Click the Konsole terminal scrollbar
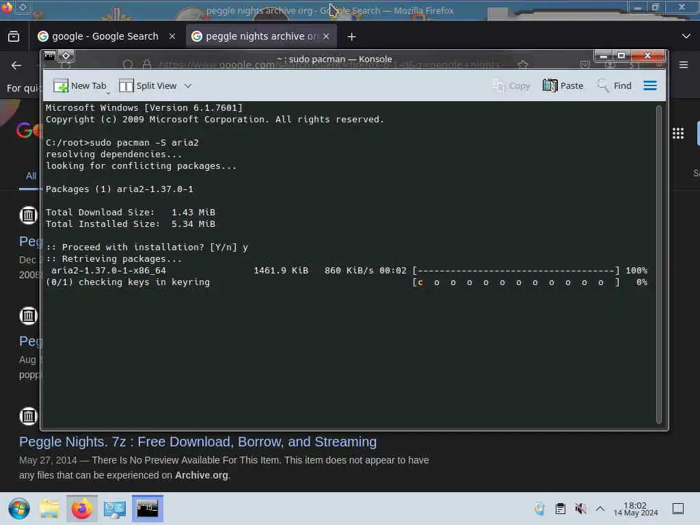The width and height of the screenshot is (700, 525). [659, 265]
